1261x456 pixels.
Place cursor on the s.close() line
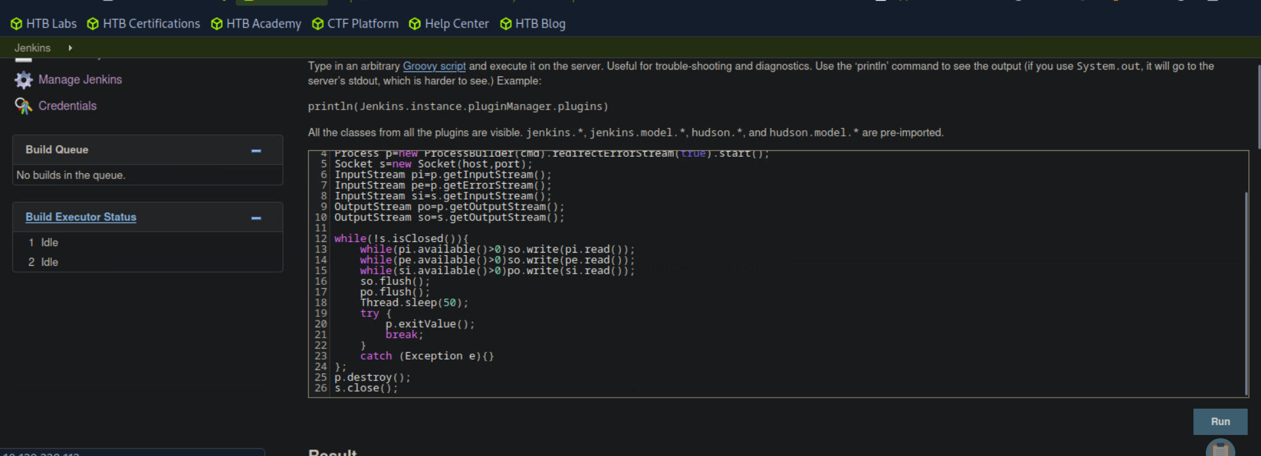(x=366, y=388)
